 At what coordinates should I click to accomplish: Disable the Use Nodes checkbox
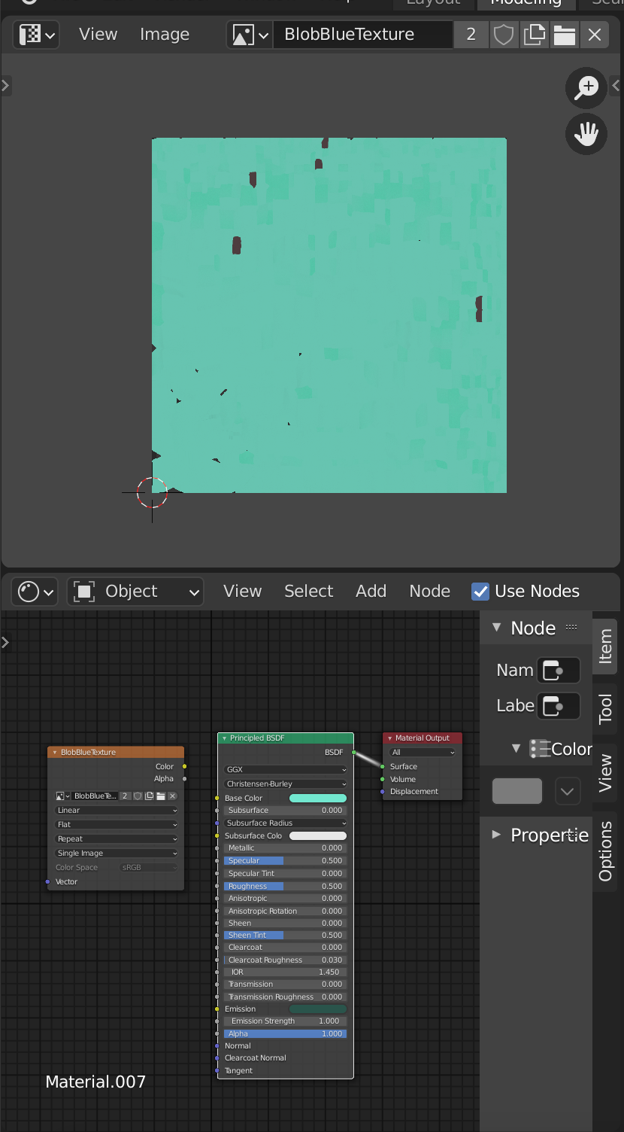(480, 592)
